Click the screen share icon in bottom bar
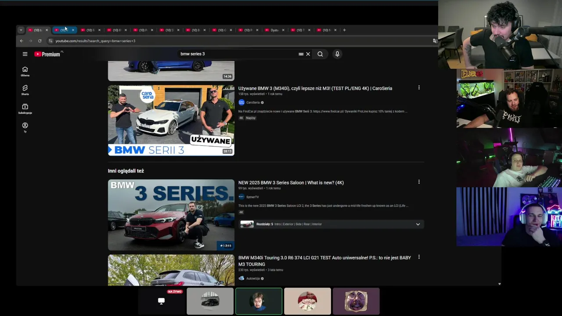 click(x=161, y=301)
